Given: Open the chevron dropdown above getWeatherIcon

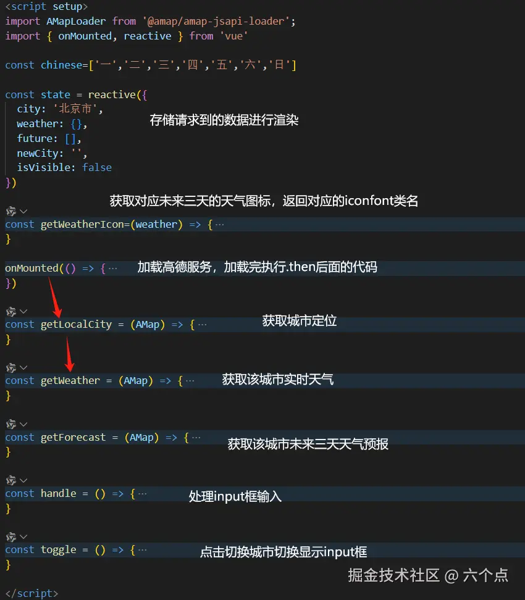Looking at the screenshot, I should coord(23,211).
